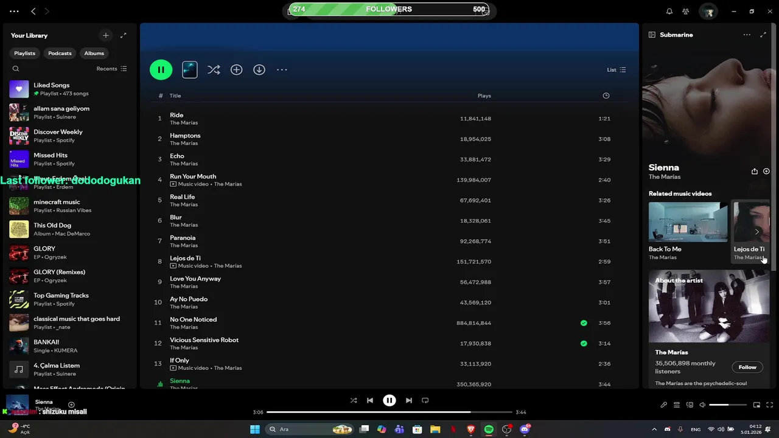This screenshot has height=438, width=779.
Task: Open more options in Submarine panel
Action: [747, 35]
